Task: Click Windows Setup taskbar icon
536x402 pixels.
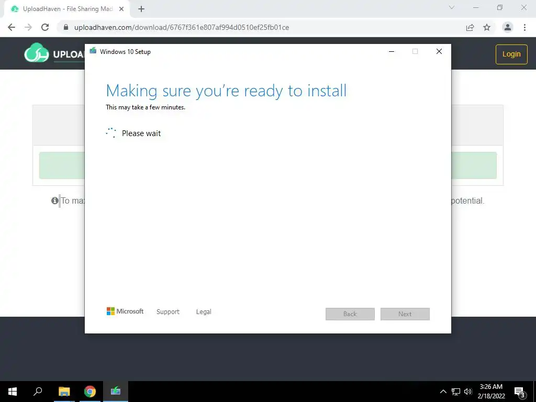Action: tap(116, 392)
